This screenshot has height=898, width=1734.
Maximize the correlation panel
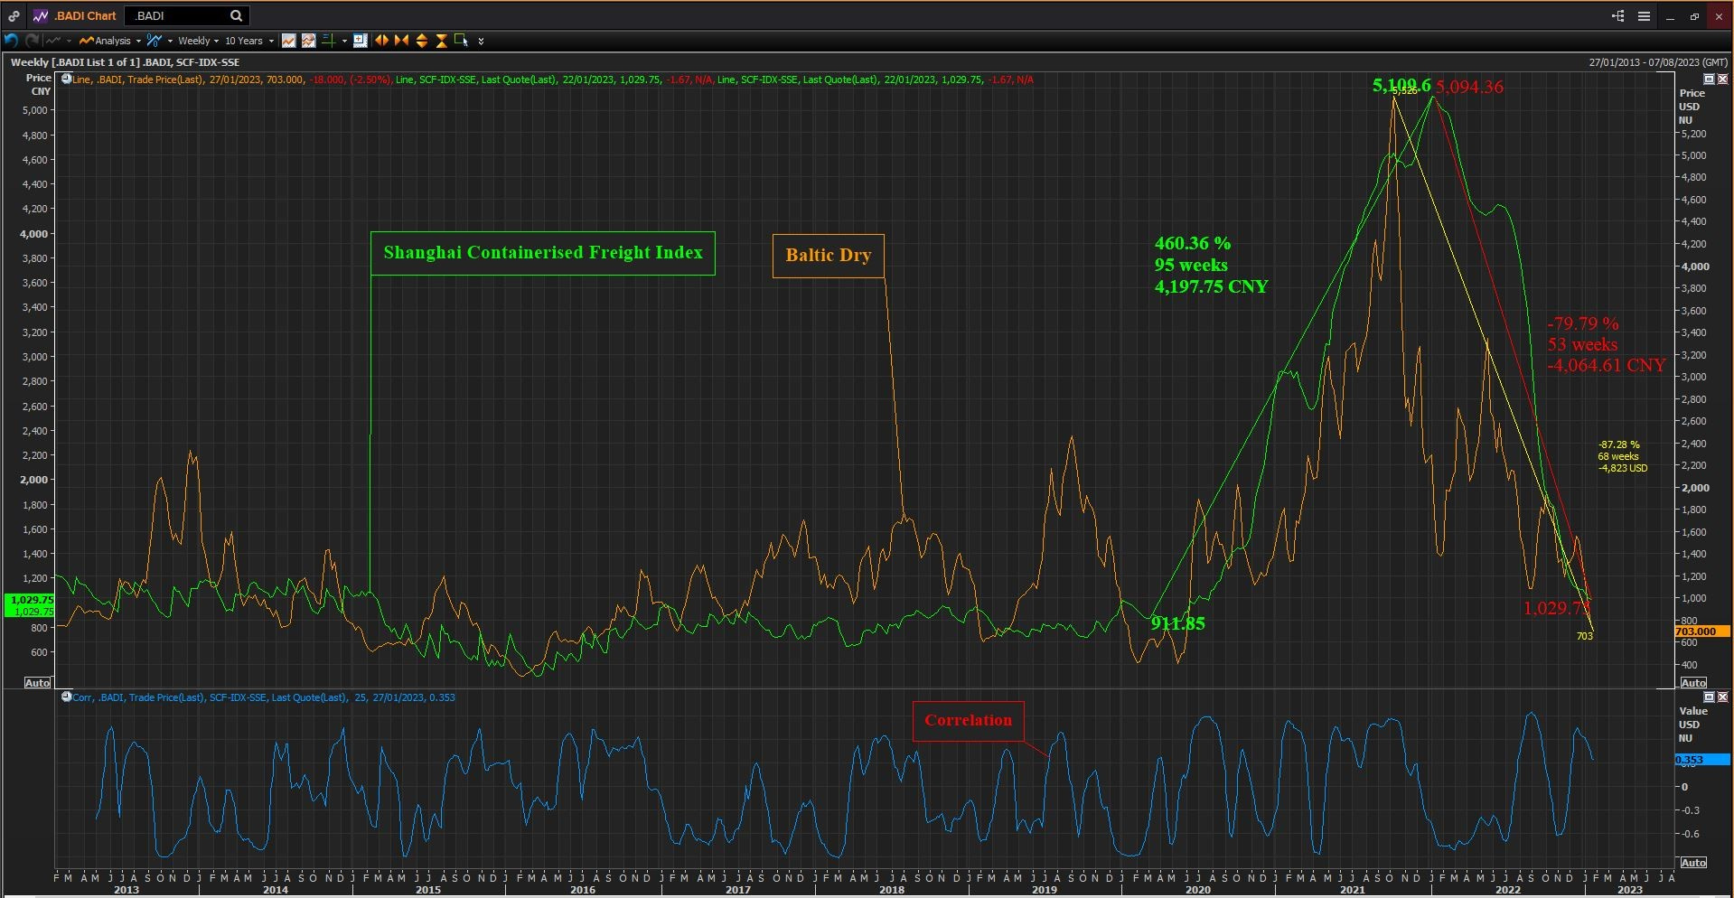coord(1709,697)
